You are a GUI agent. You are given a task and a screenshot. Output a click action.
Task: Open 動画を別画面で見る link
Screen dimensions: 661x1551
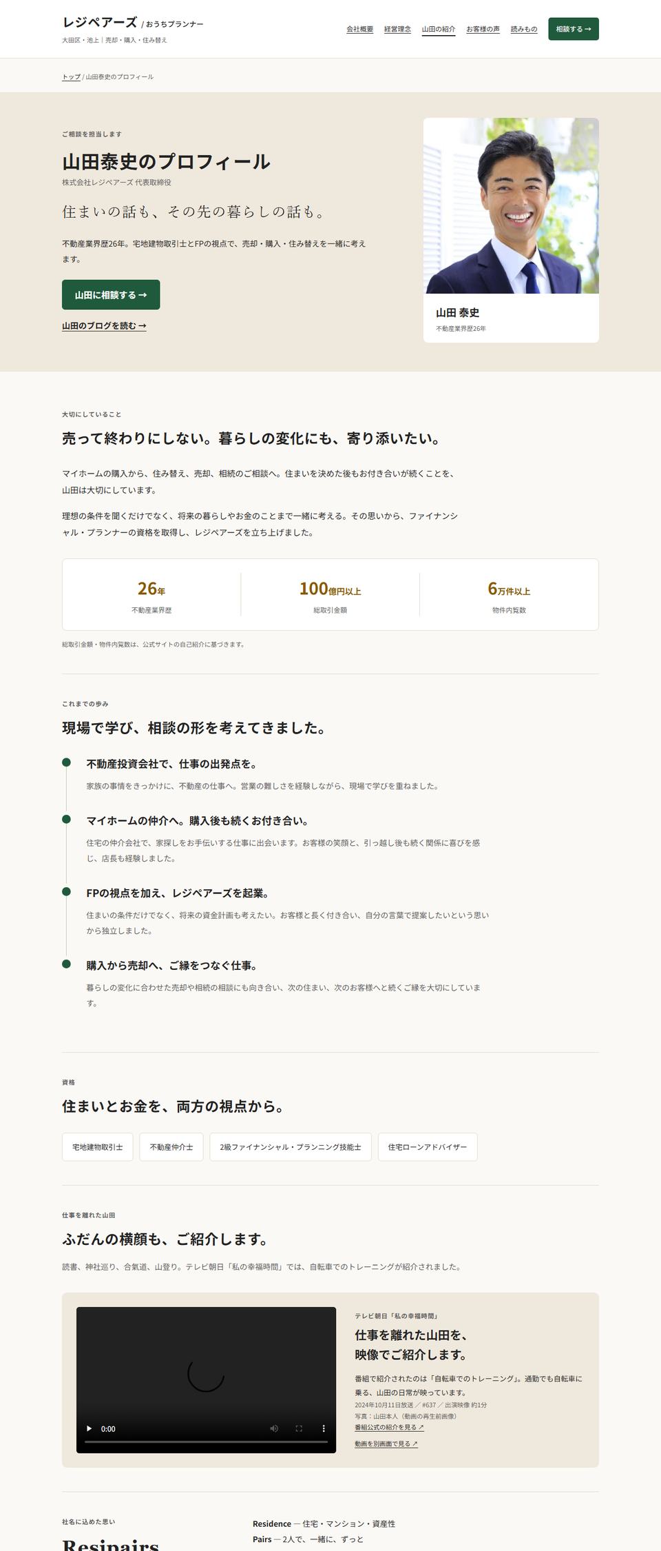386,1443
